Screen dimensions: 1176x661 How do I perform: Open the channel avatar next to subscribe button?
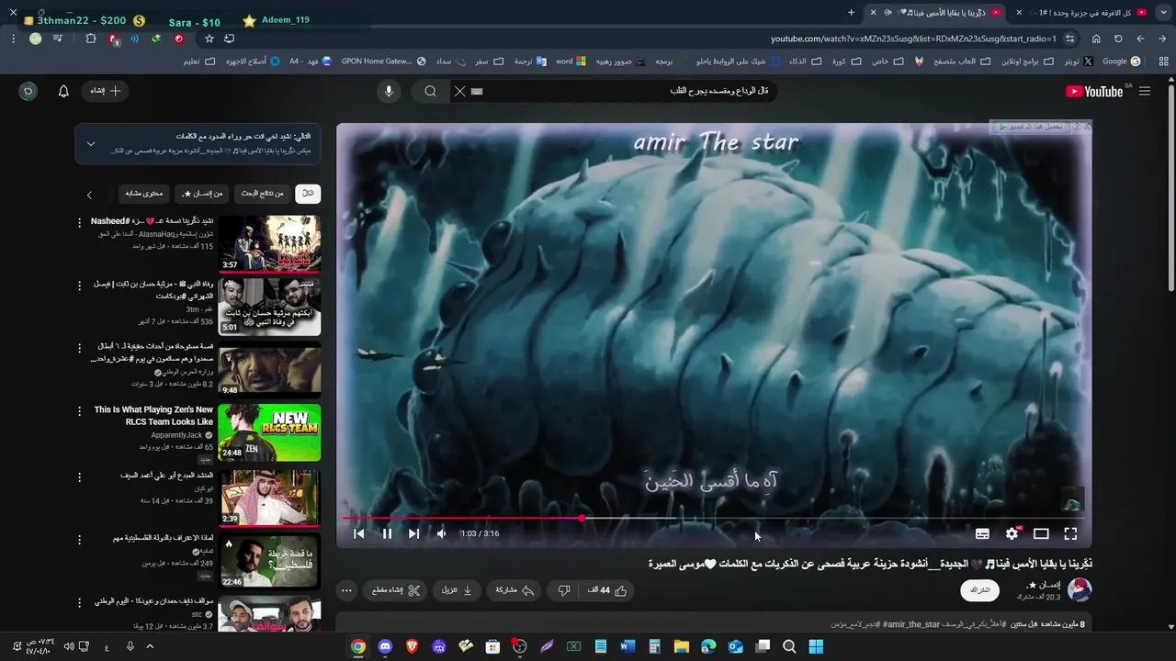pyautogui.click(x=1080, y=590)
